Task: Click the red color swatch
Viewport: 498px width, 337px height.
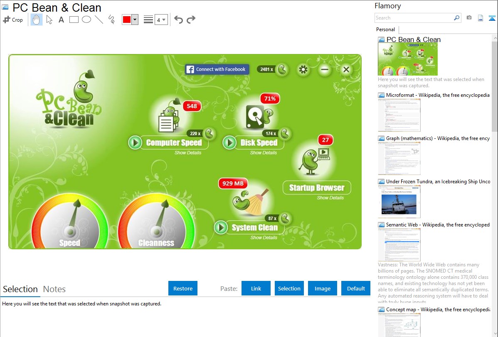Action: click(x=127, y=20)
